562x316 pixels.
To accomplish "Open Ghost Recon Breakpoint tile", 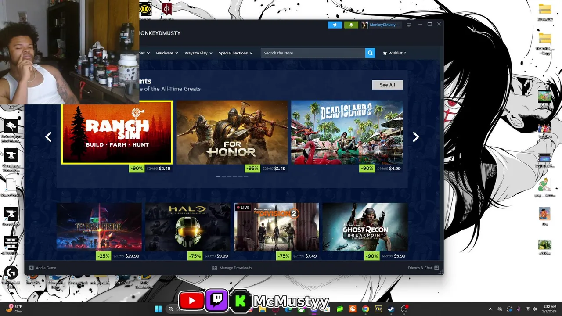I will pyautogui.click(x=365, y=227).
